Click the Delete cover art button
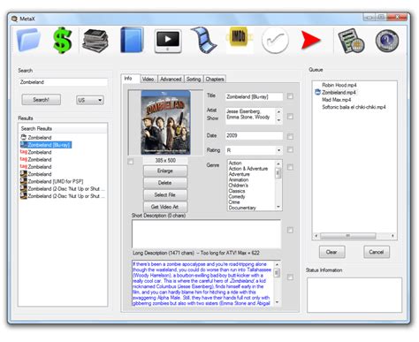 click(x=165, y=183)
